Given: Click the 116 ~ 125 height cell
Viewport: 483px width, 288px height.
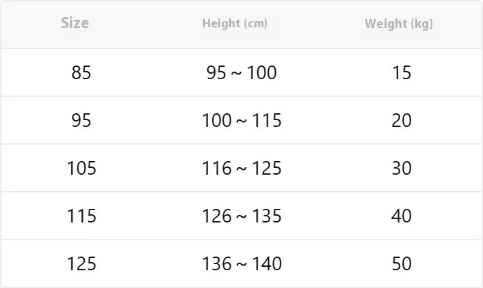Looking at the screenshot, I should pos(241,168).
